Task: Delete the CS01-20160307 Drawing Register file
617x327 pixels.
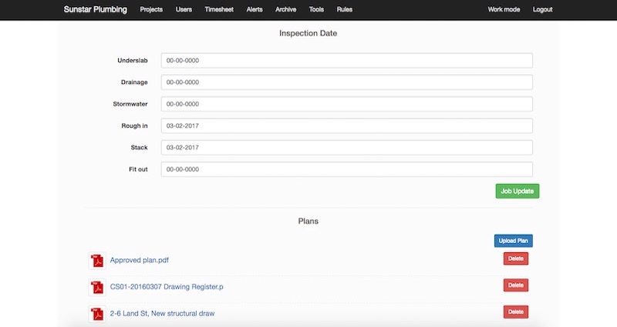Action: point(515,285)
